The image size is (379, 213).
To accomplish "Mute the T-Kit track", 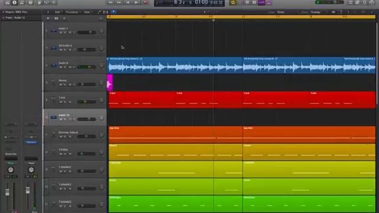I will (60, 102).
